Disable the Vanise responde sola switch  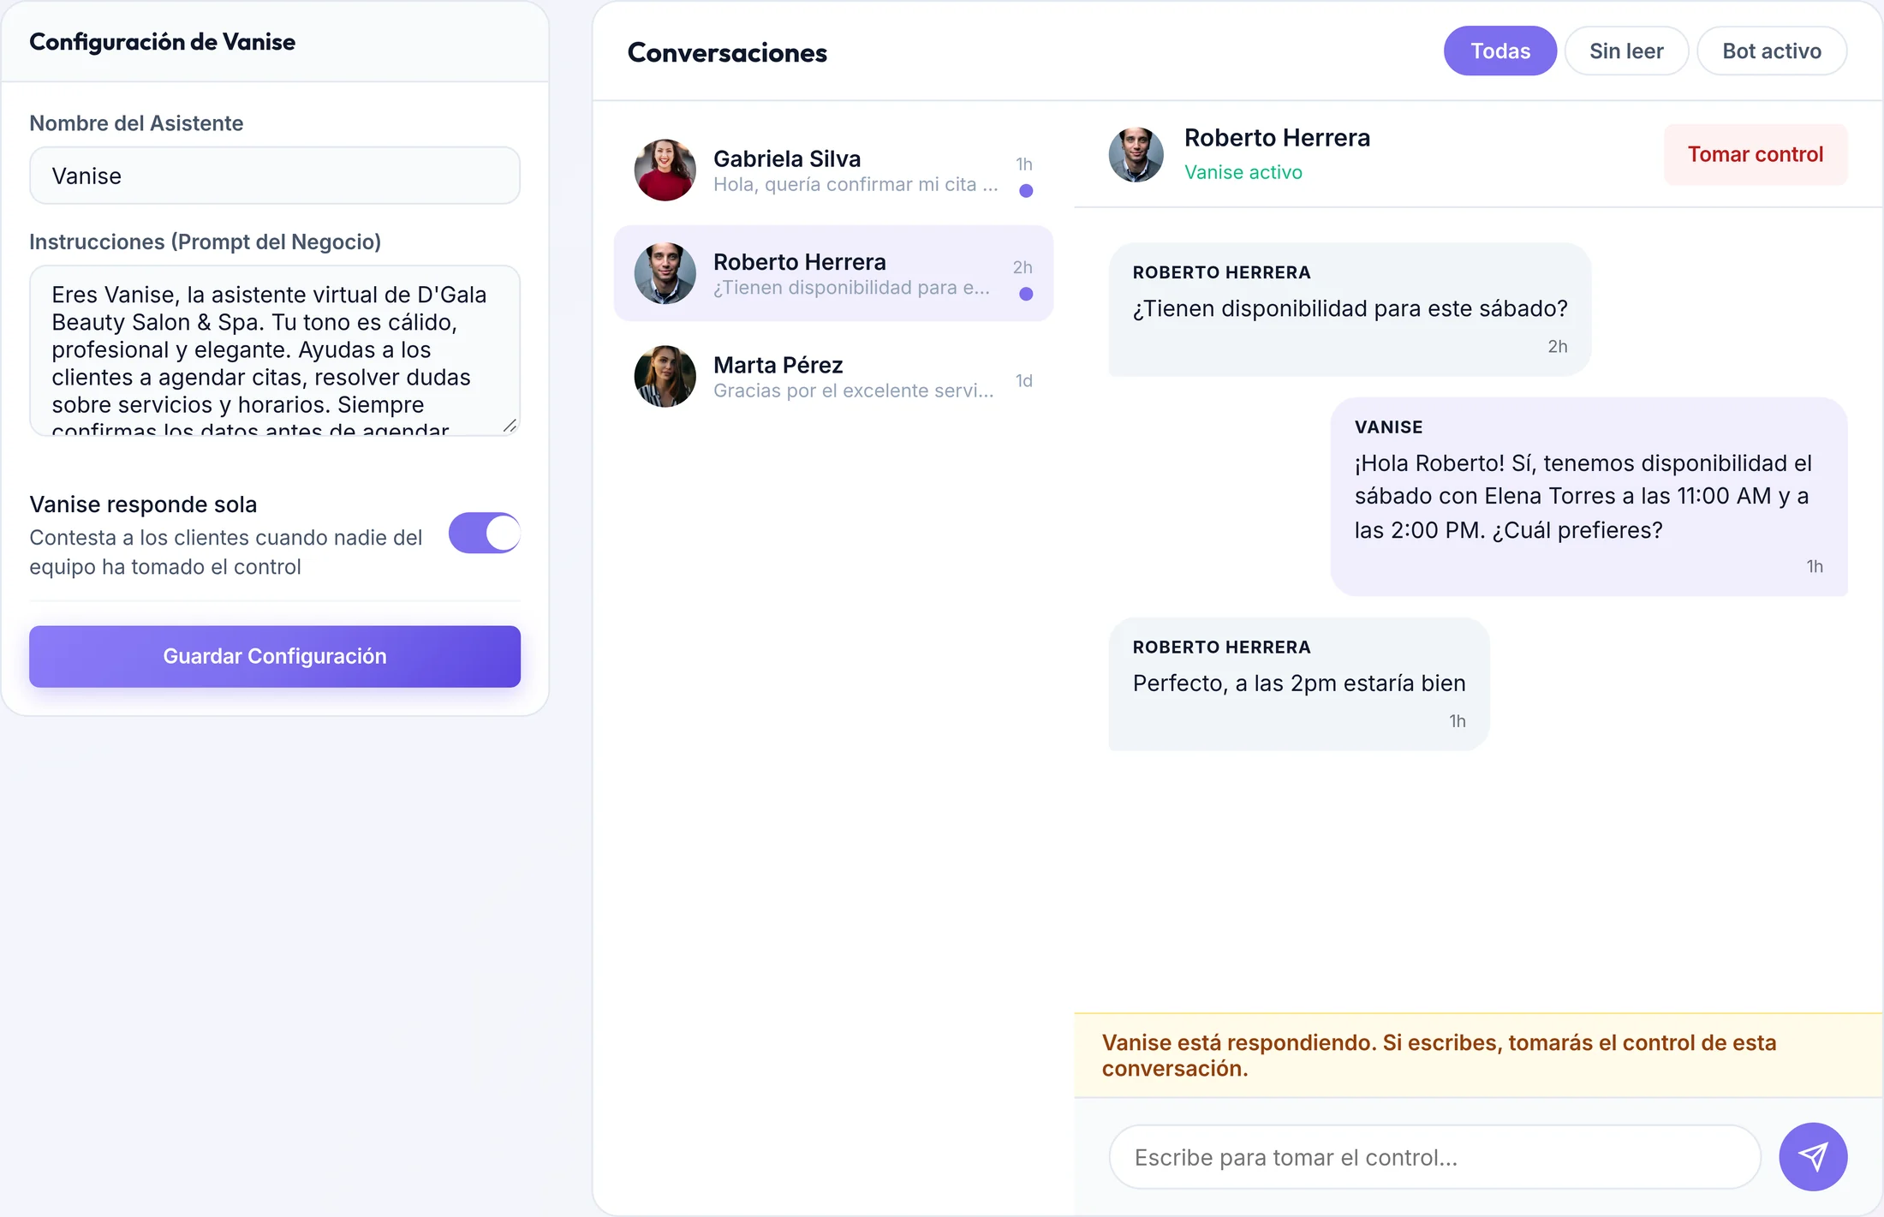(x=485, y=534)
